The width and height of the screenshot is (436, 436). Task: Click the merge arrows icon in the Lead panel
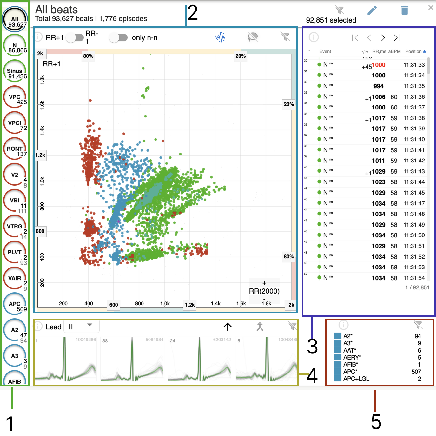click(260, 327)
